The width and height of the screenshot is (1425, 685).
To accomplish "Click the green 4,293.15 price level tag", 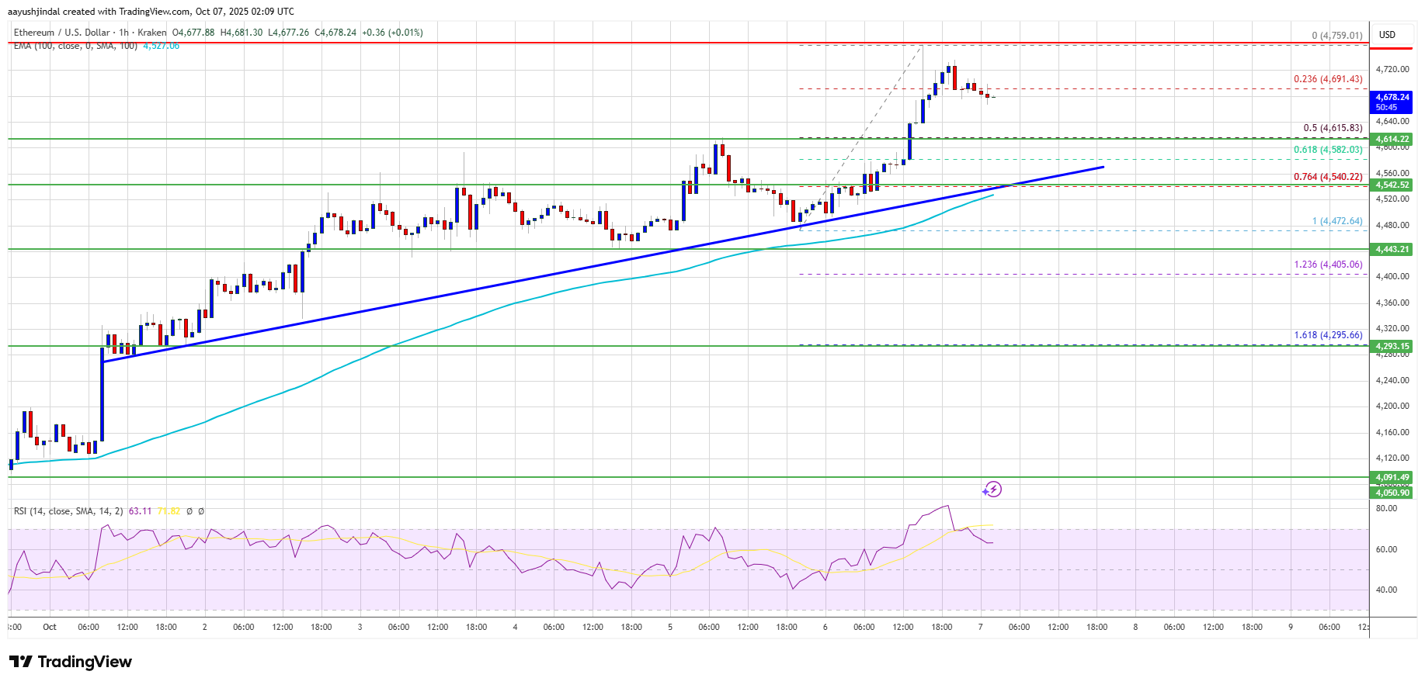I will click(x=1392, y=347).
